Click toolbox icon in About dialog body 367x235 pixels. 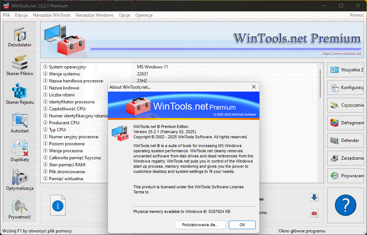(120, 133)
